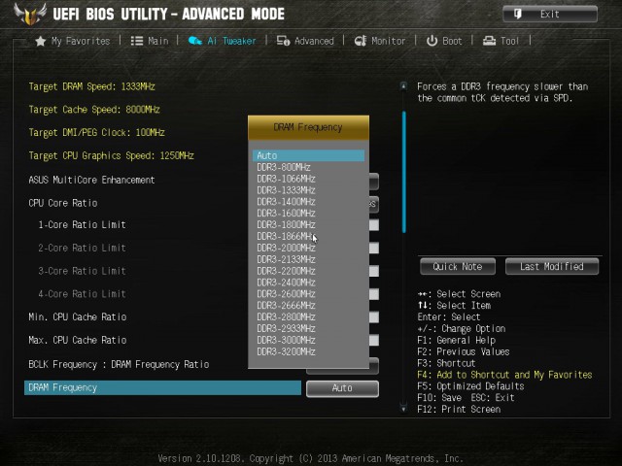Screen dimensions: 622x466
Task: Click the Monitor tab icon
Action: pyautogui.click(x=361, y=41)
